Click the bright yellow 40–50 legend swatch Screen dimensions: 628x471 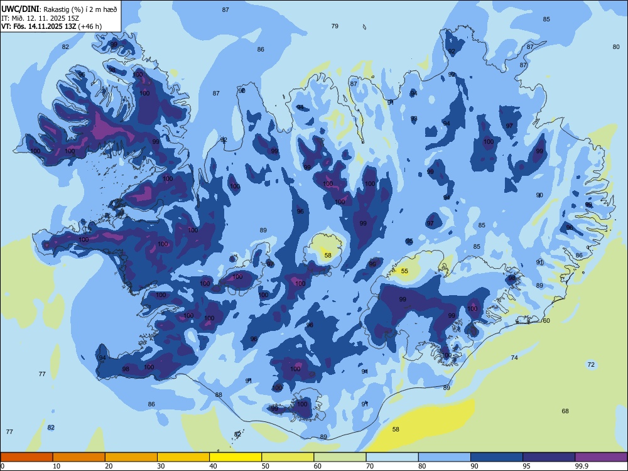click(235, 457)
